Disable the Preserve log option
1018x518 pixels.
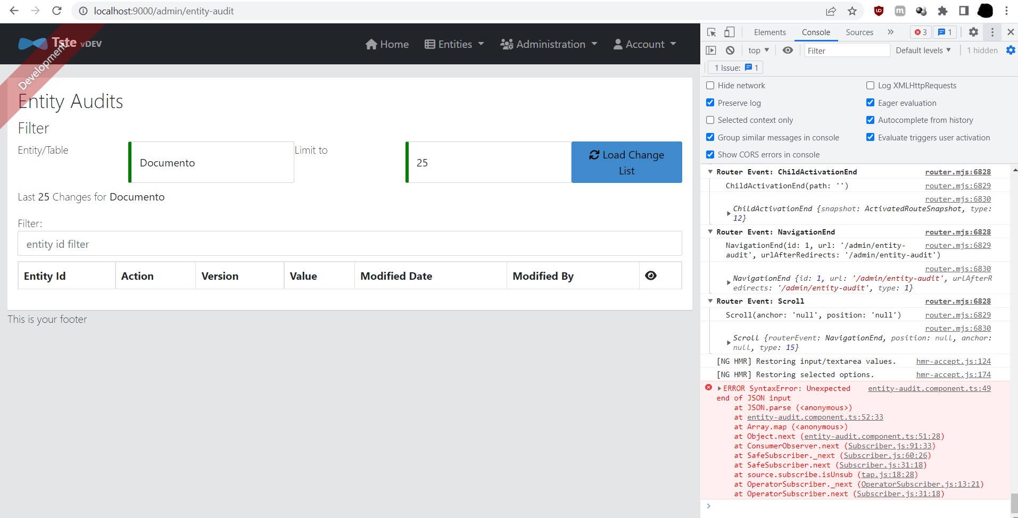click(x=710, y=103)
